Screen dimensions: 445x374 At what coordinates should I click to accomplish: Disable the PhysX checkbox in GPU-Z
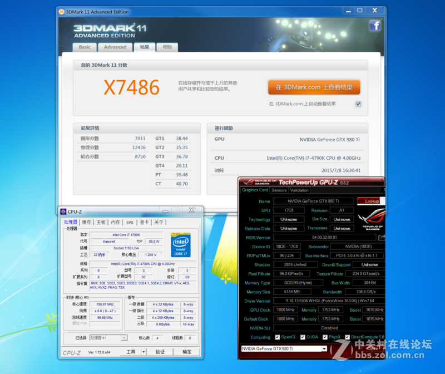(x=325, y=337)
